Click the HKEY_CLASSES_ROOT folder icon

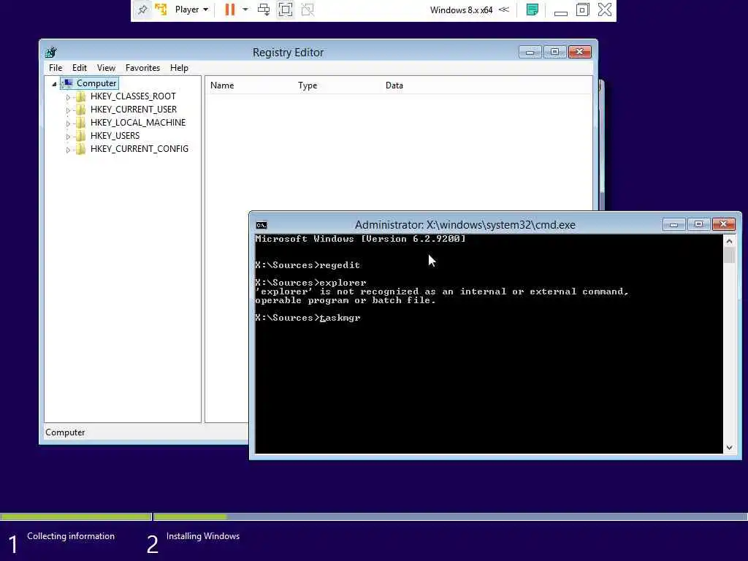pyautogui.click(x=81, y=96)
